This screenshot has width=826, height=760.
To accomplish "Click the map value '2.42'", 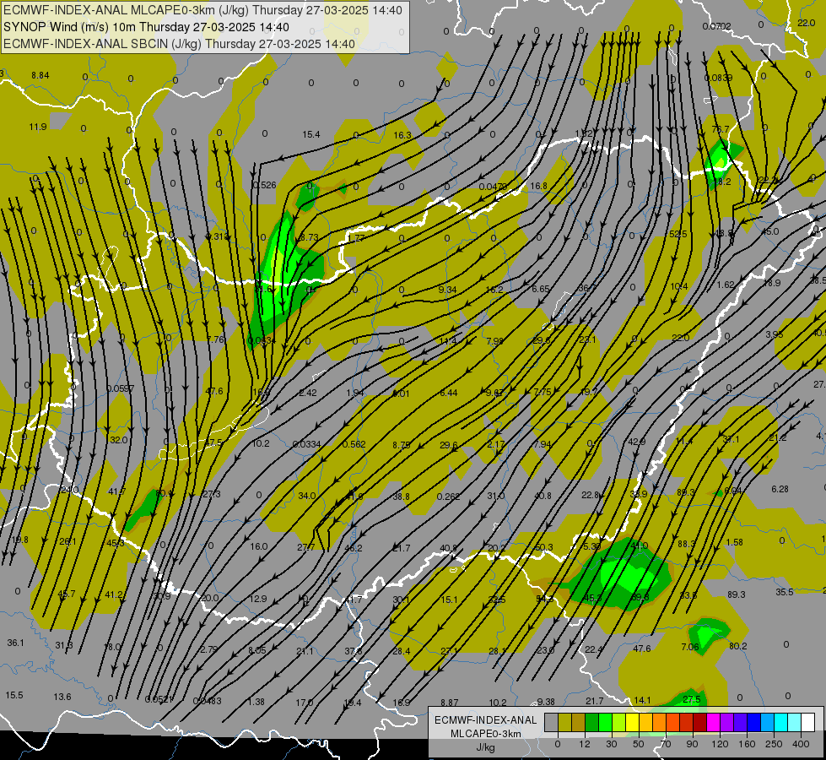I will (x=308, y=393).
